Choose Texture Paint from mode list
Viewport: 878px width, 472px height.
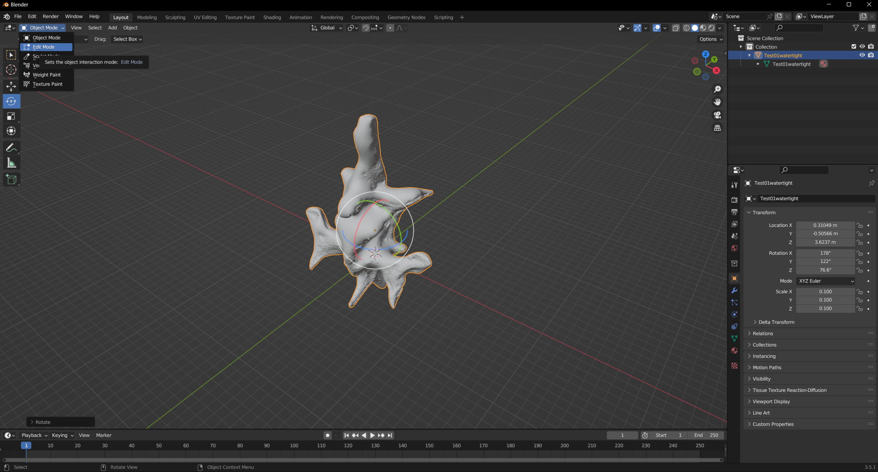click(x=46, y=84)
